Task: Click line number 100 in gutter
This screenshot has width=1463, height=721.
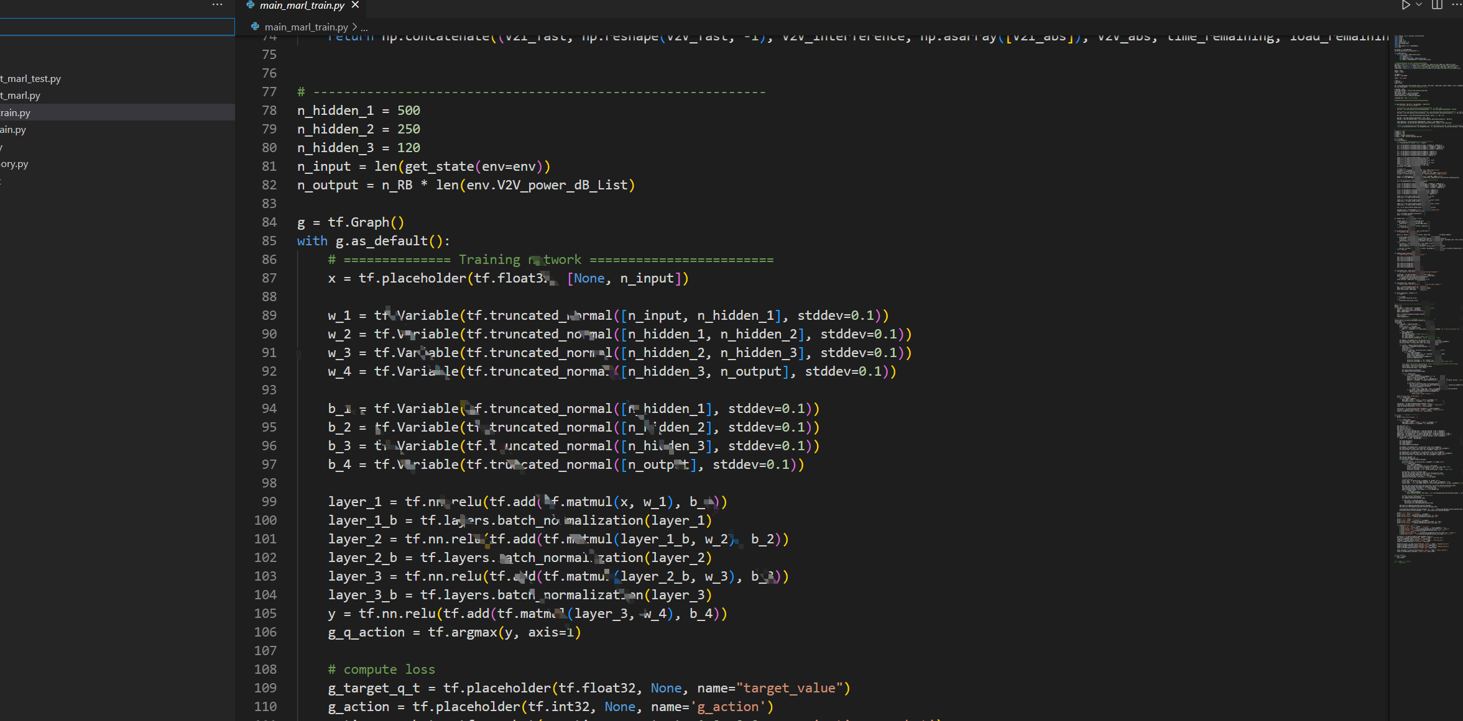Action: [x=265, y=520]
